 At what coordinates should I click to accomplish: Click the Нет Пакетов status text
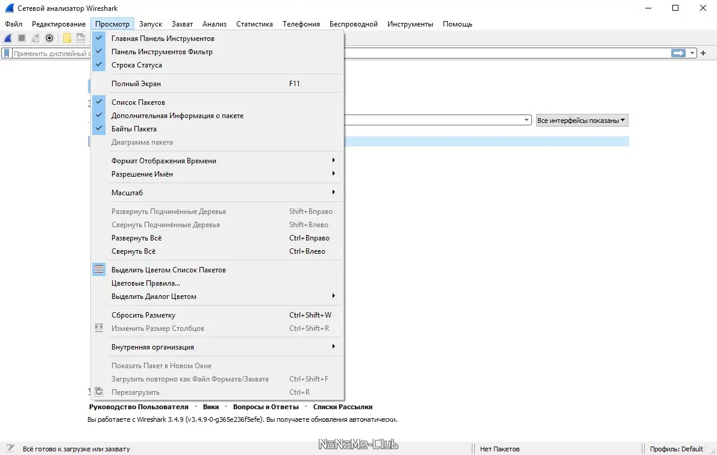pos(500,449)
